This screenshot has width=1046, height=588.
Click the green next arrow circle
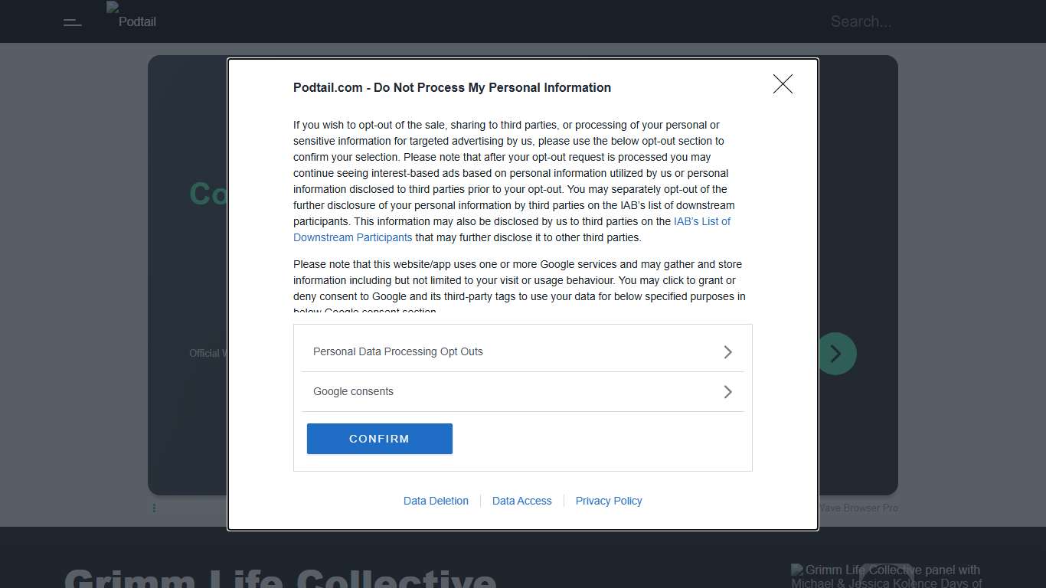tap(837, 354)
